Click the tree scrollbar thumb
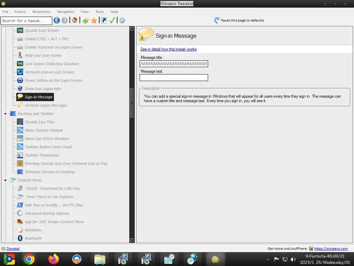The height and width of the screenshot is (266, 354). (x=132, y=103)
